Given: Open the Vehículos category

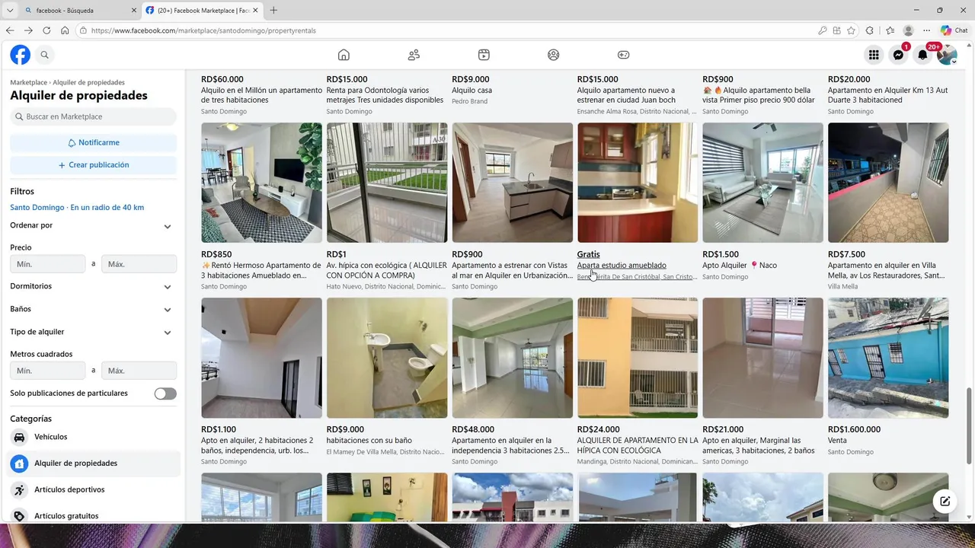Looking at the screenshot, I should pyautogui.click(x=93, y=437).
